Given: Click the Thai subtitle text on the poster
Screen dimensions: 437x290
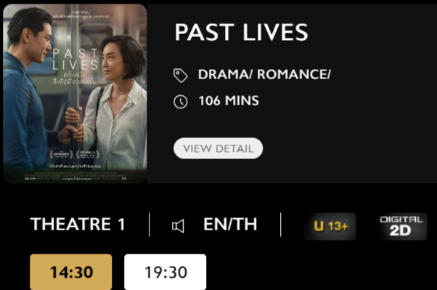Looking at the screenshot, I should tap(74, 78).
